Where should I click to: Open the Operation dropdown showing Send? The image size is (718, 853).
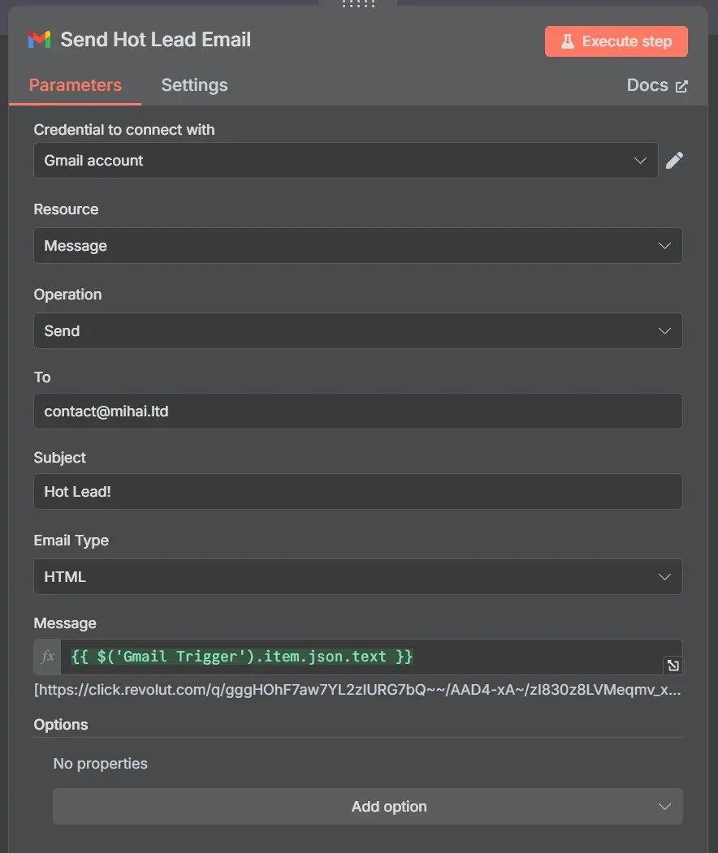click(357, 331)
